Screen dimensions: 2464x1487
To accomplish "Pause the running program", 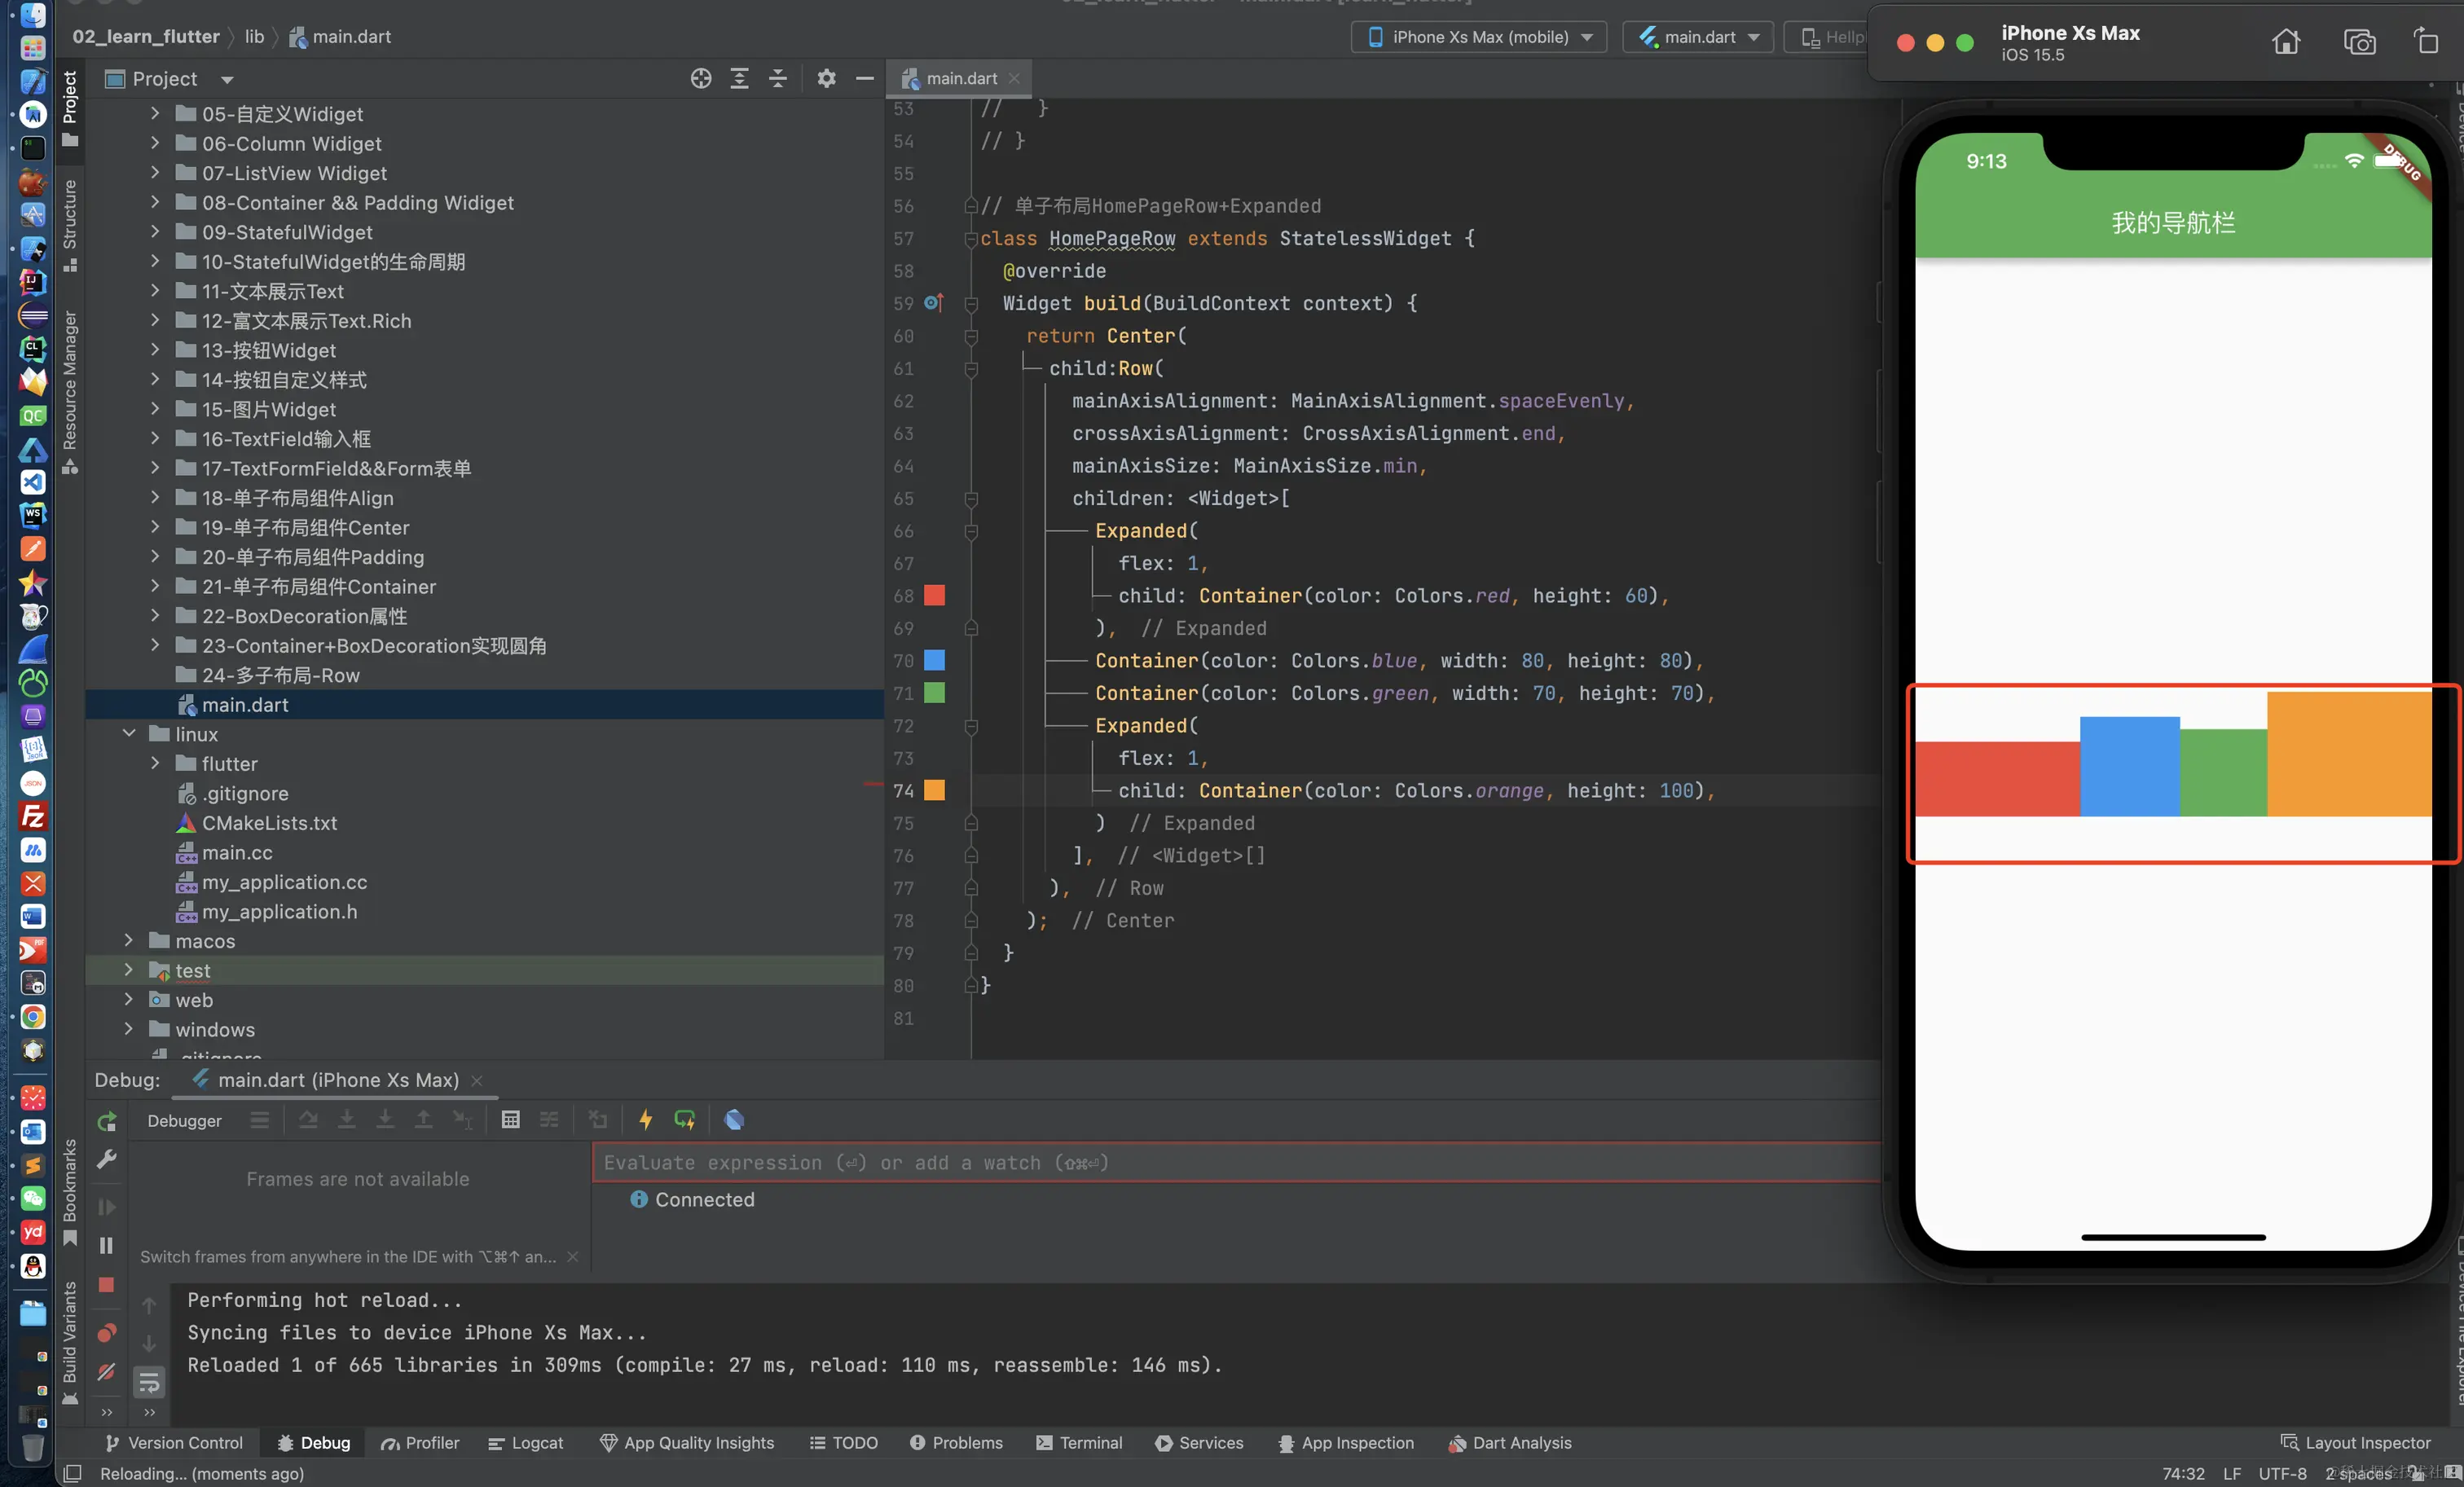I will point(107,1246).
